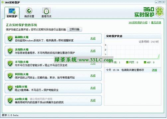Image resolution: width=167 pixels, height=119 pixels.
Task: Select the ARP防火墙 title text
Action: coord(21,99)
